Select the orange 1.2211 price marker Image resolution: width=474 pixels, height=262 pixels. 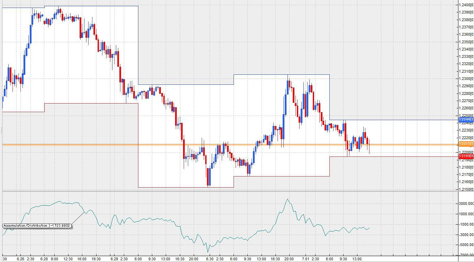click(x=466, y=144)
